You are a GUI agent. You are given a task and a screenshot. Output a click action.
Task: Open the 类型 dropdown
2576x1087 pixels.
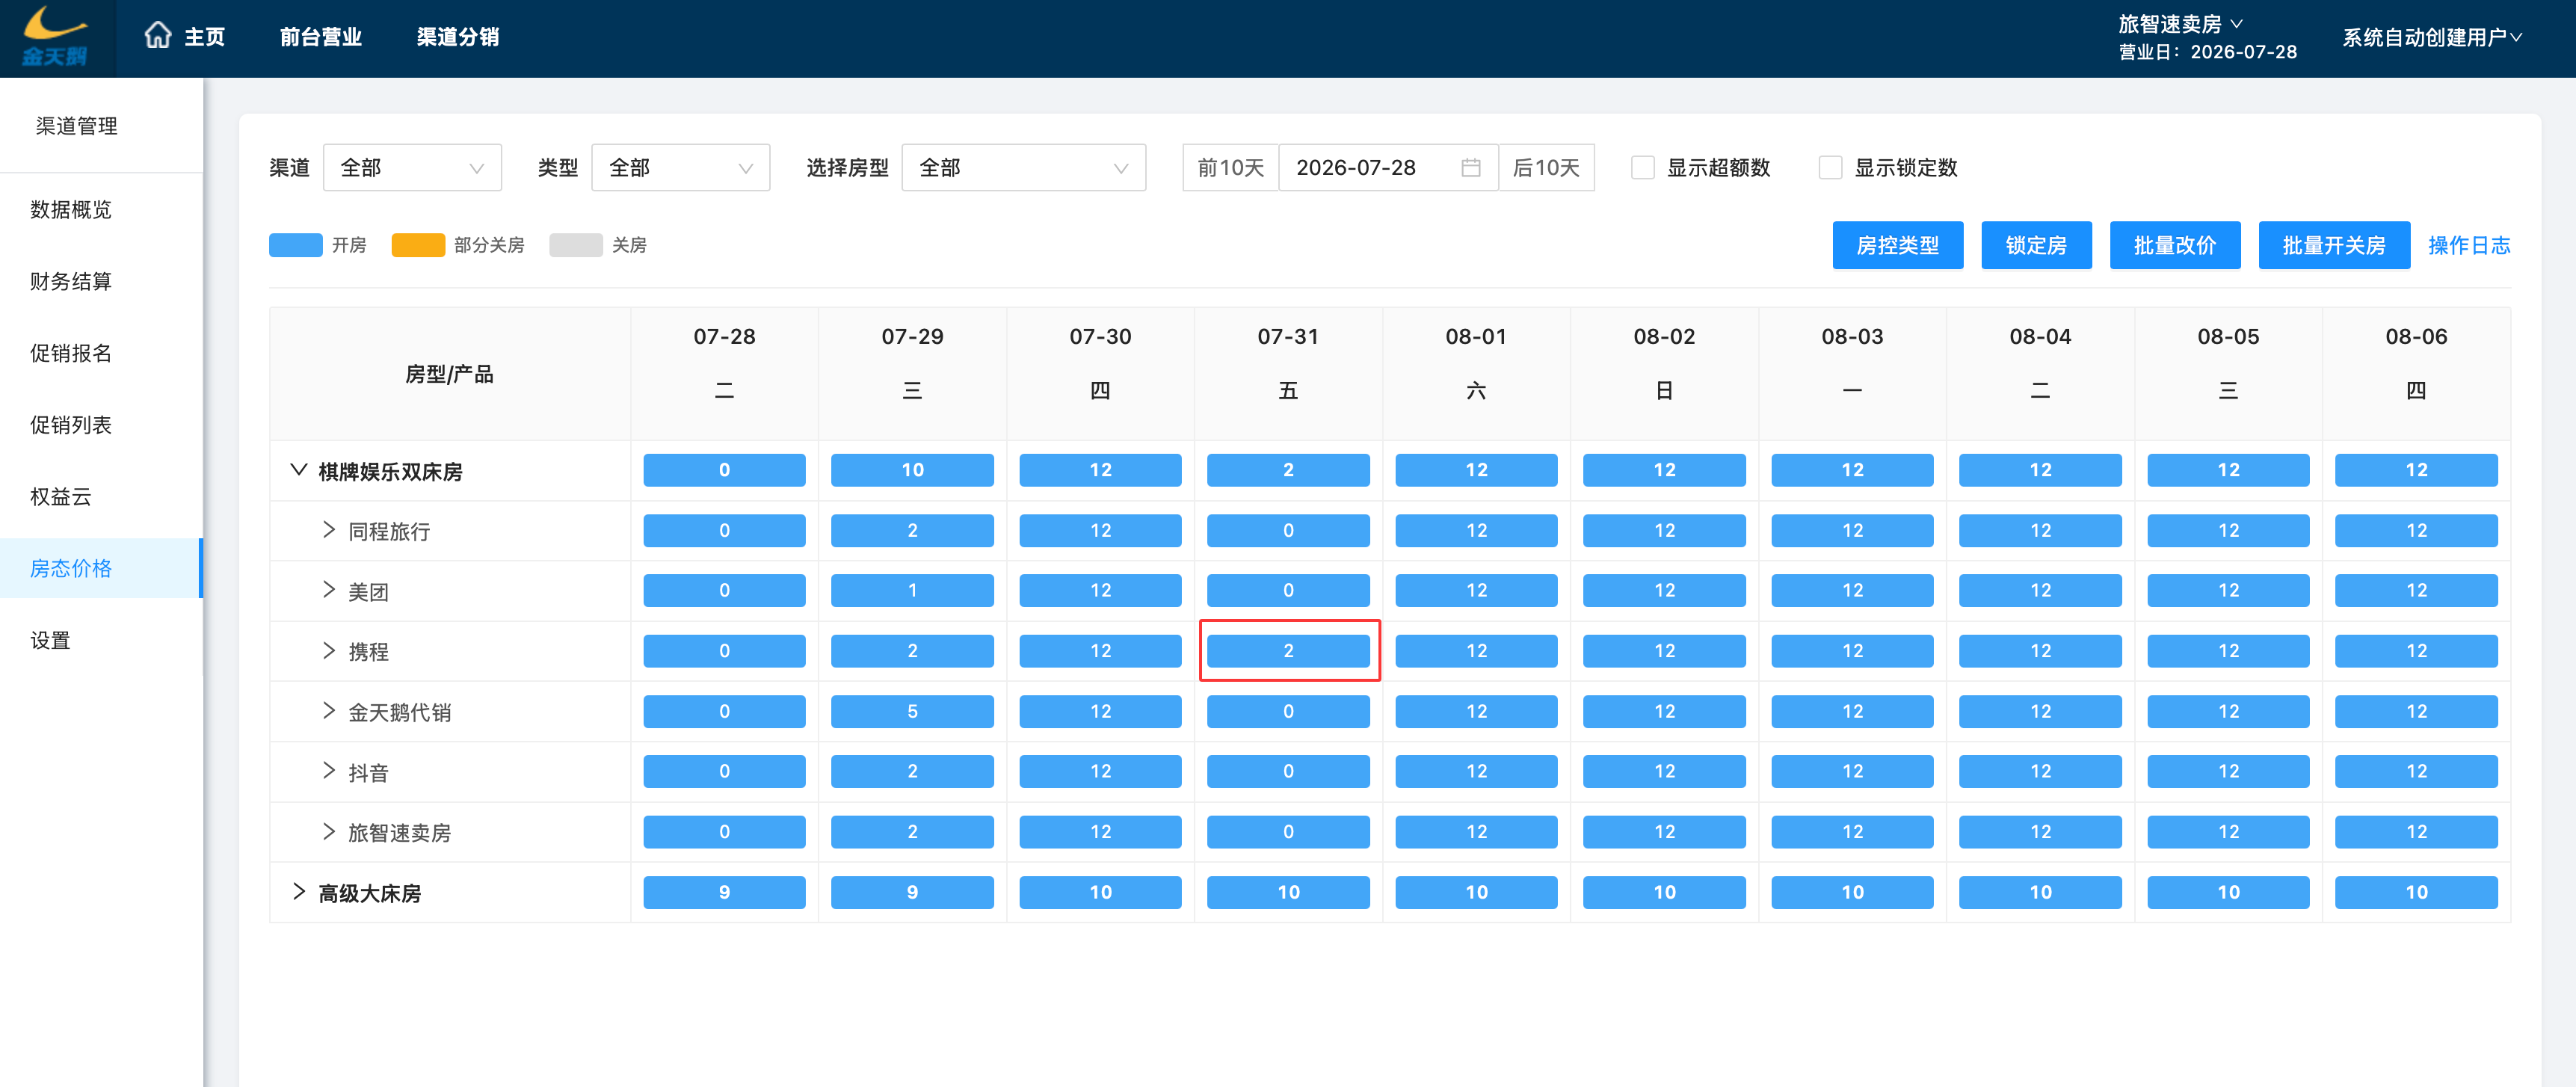[680, 167]
